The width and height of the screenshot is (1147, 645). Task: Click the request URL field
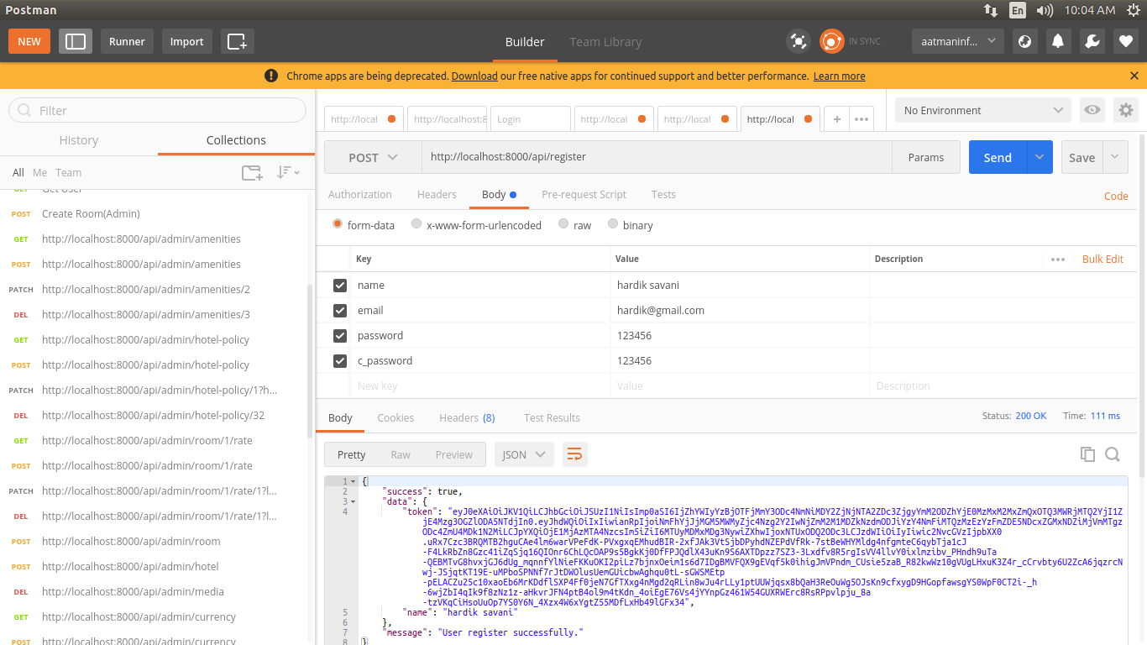click(655, 157)
